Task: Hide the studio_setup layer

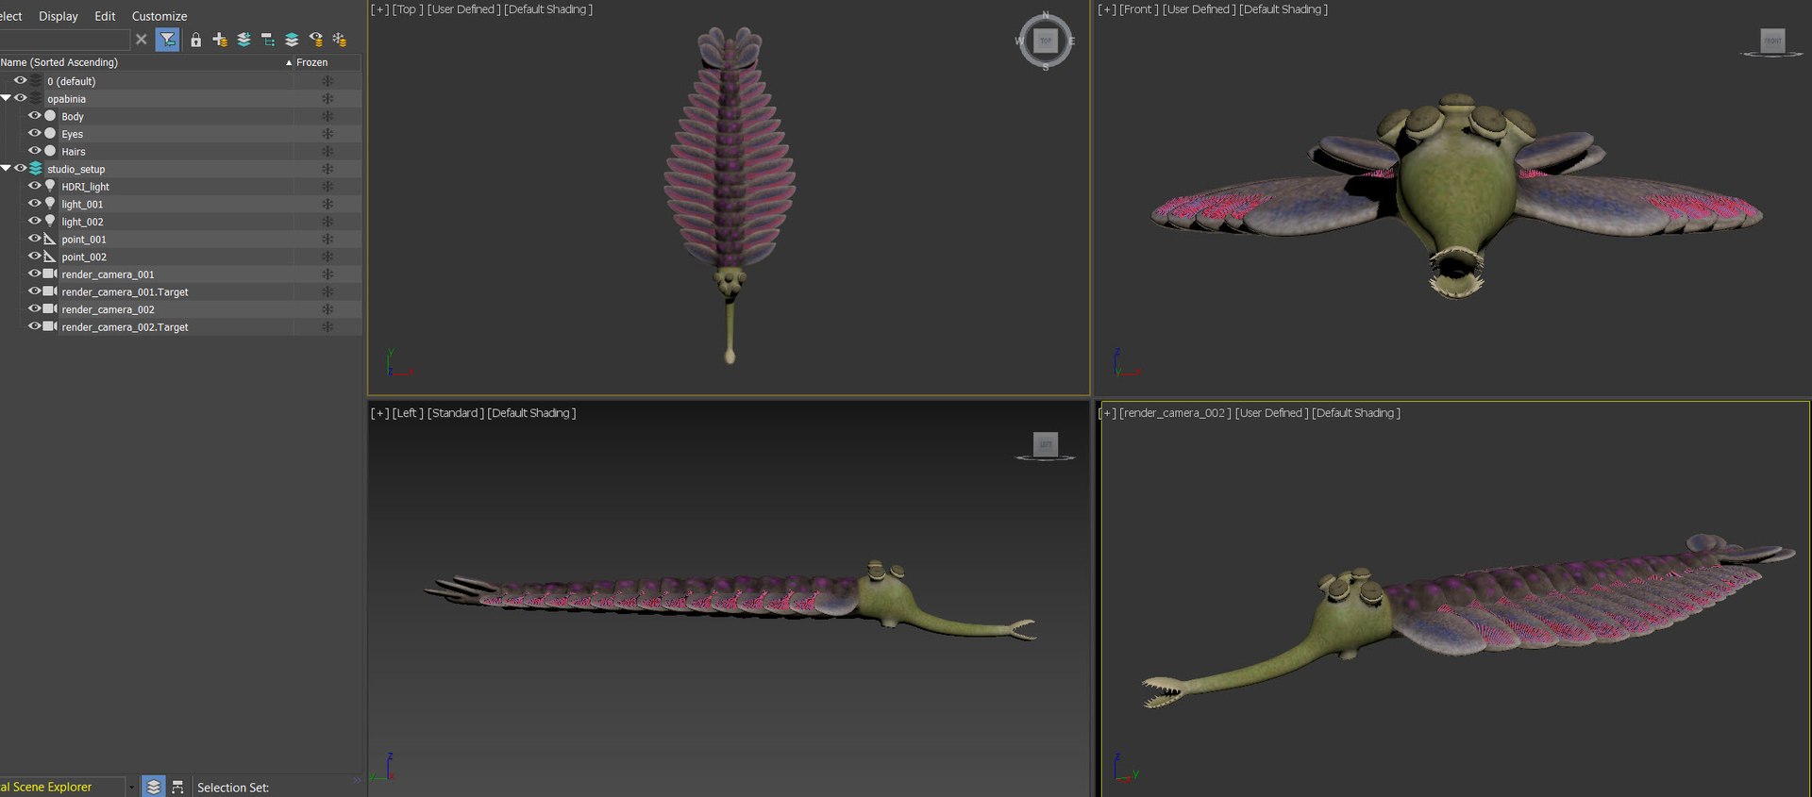Action: click(20, 169)
